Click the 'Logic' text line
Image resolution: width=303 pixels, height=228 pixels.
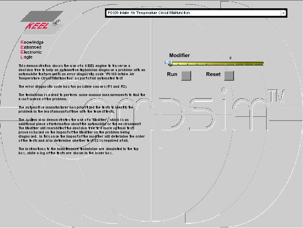click(27, 57)
